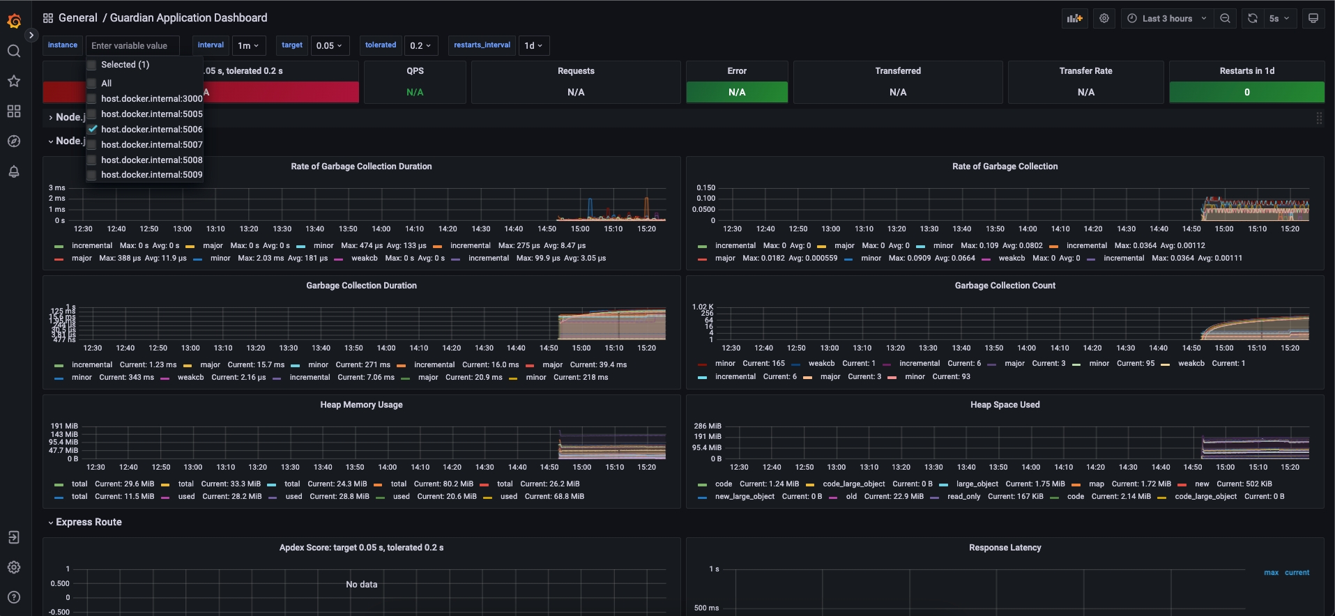Refresh the dashboard

pos(1253,19)
